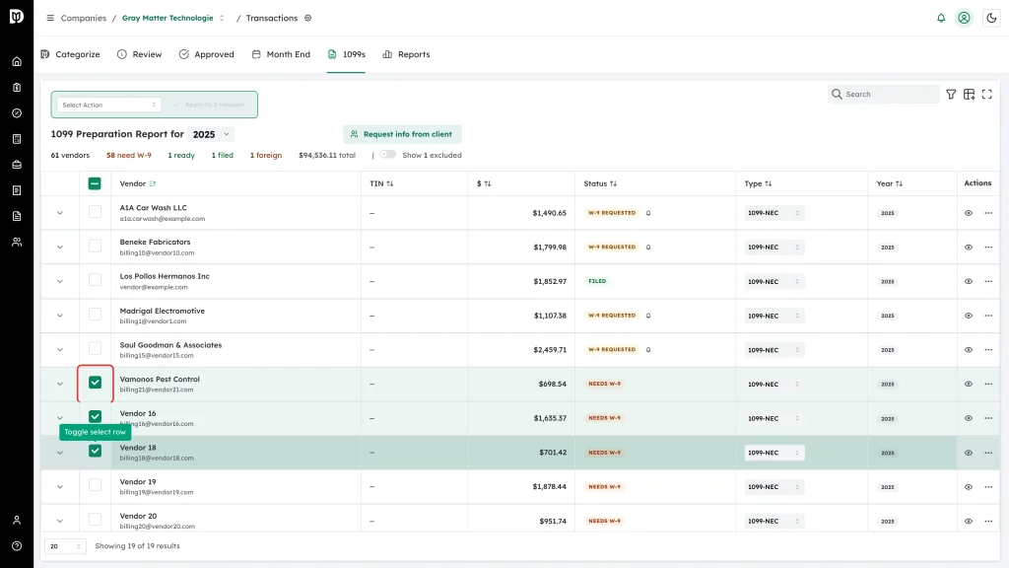The height and width of the screenshot is (568, 1009).
Task: Filter by 1 foreign vendors
Action: (266, 155)
